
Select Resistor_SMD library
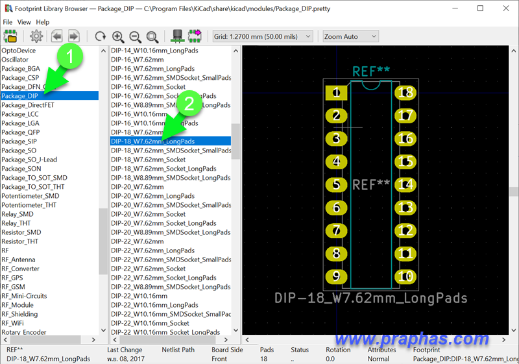coord(21,232)
